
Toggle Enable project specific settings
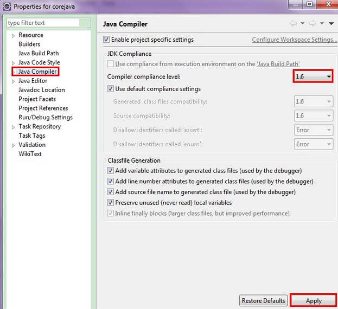[106, 40]
